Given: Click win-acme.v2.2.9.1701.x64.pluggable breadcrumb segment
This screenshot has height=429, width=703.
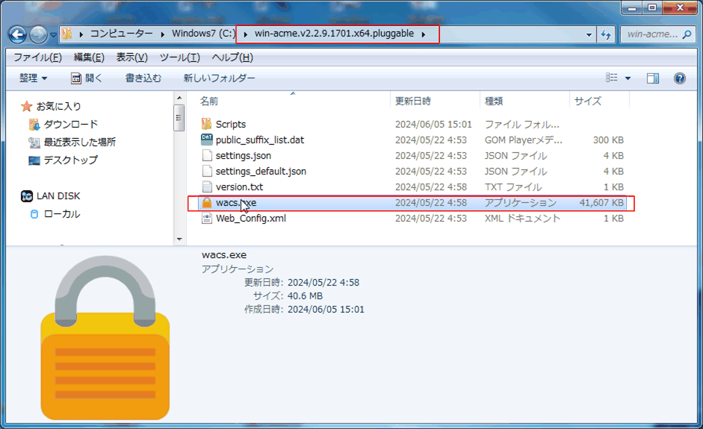Looking at the screenshot, I should (334, 34).
